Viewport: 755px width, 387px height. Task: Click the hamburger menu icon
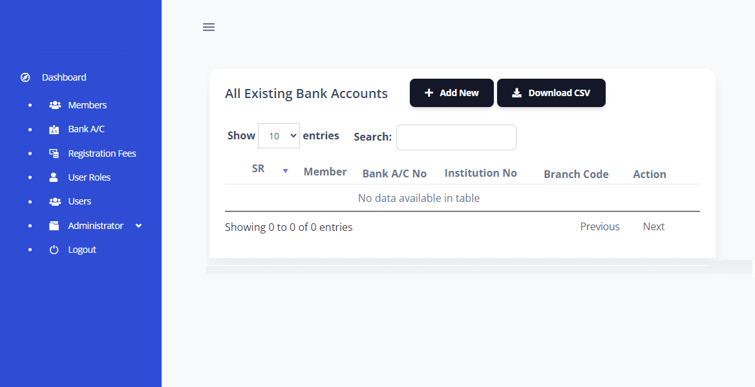209,27
